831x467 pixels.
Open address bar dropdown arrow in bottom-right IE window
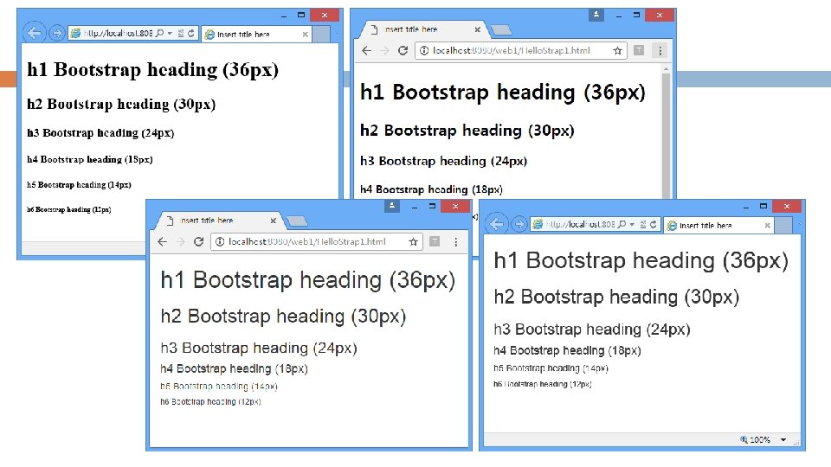pos(632,224)
